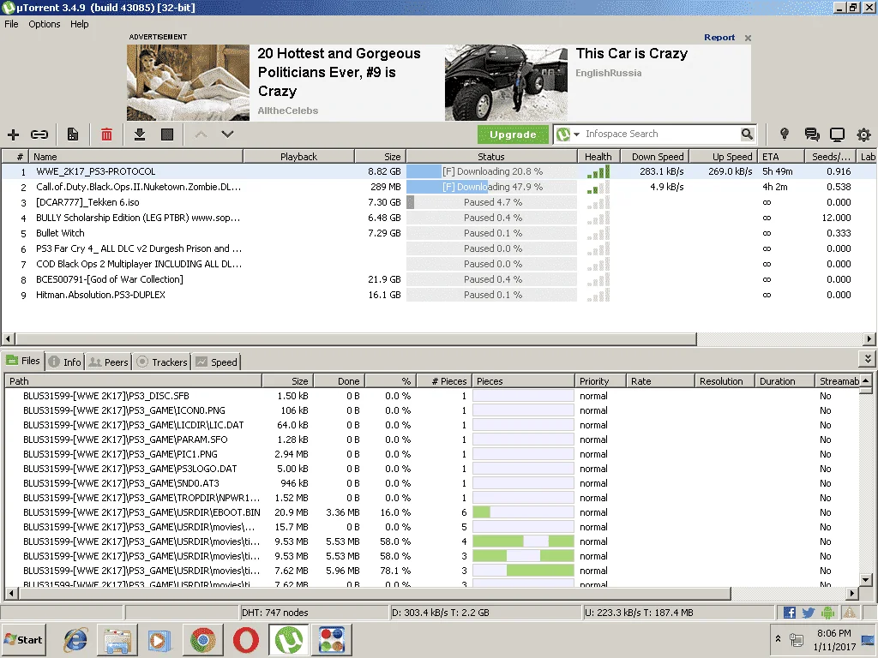The height and width of the screenshot is (658, 878).
Task: Click the lightbulb tips icon
Action: 785,135
